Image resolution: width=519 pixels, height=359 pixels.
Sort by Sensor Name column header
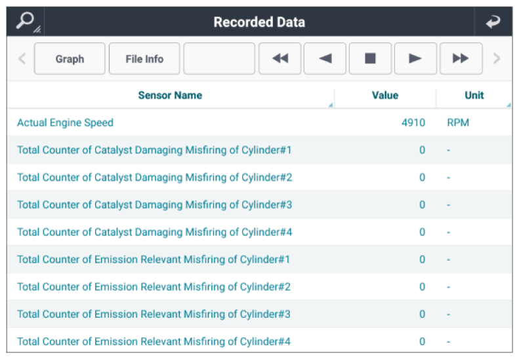[170, 96]
